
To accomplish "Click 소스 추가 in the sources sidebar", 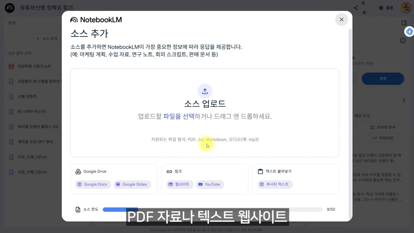I will click(47, 39).
